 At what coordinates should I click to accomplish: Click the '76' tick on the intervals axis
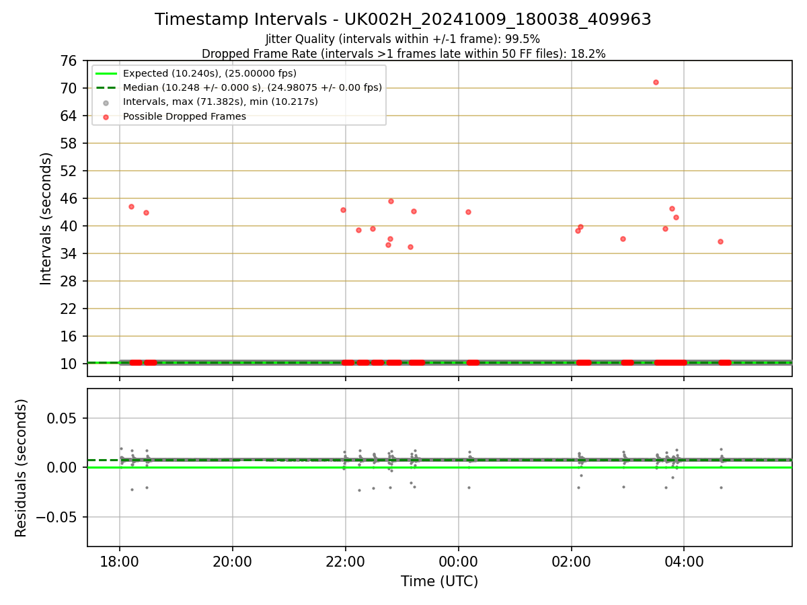pos(70,61)
